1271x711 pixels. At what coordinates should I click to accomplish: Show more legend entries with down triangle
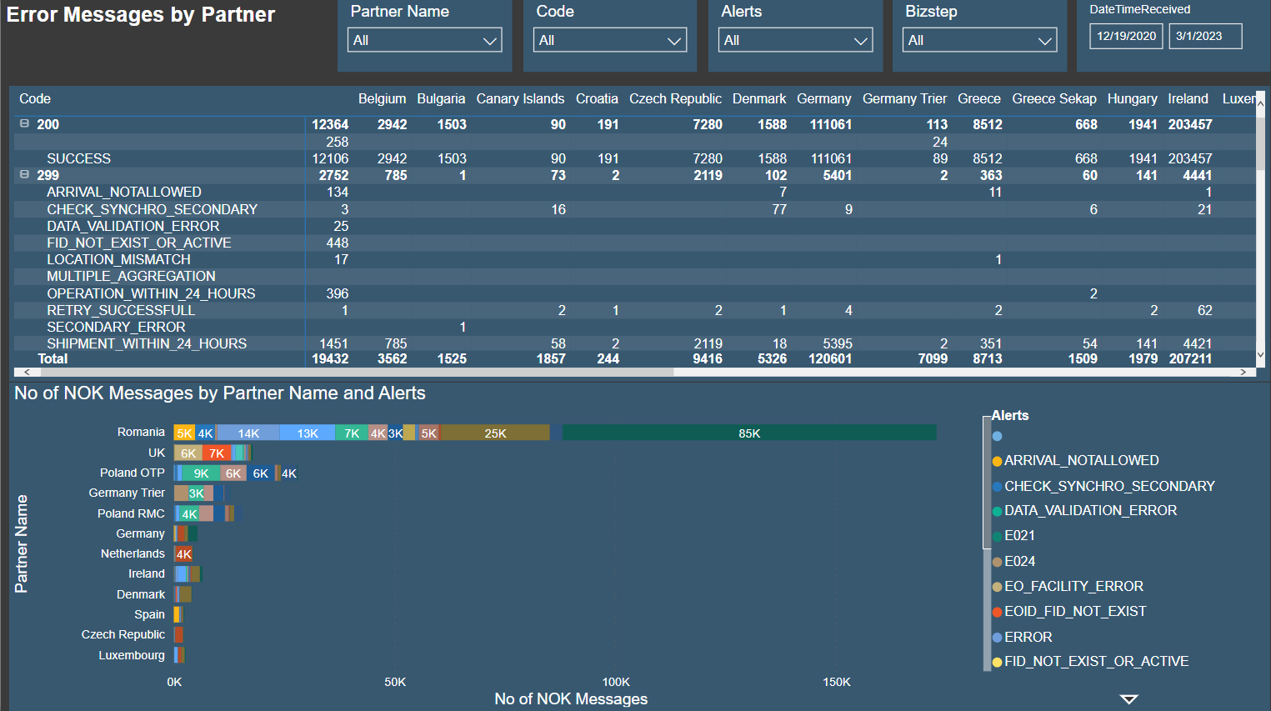1128,698
